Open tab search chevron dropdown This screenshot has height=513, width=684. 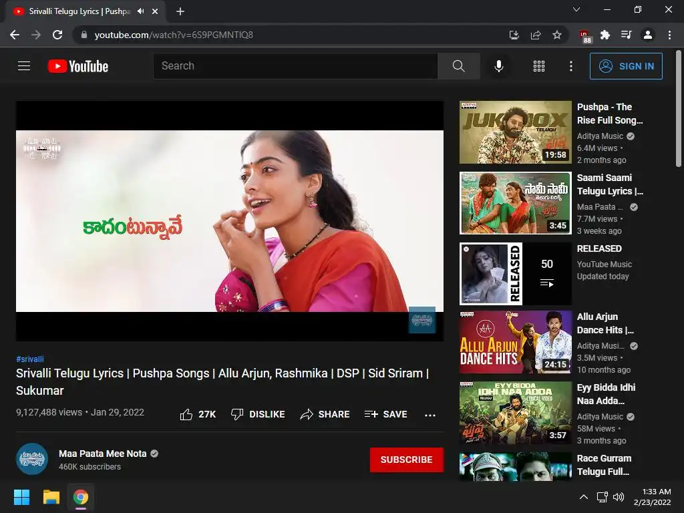click(576, 9)
